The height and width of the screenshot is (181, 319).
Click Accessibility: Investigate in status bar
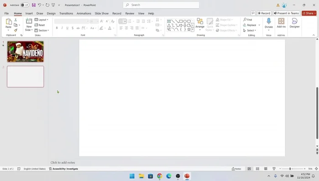click(x=63, y=169)
